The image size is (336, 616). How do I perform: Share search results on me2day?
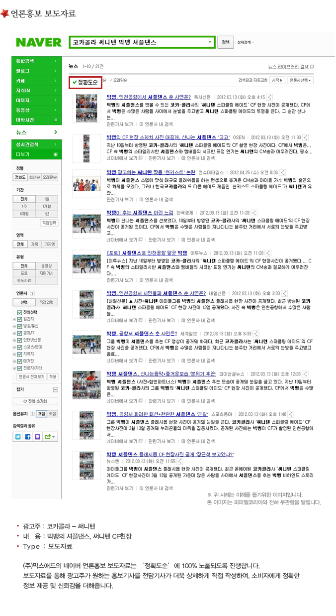(x=38, y=437)
